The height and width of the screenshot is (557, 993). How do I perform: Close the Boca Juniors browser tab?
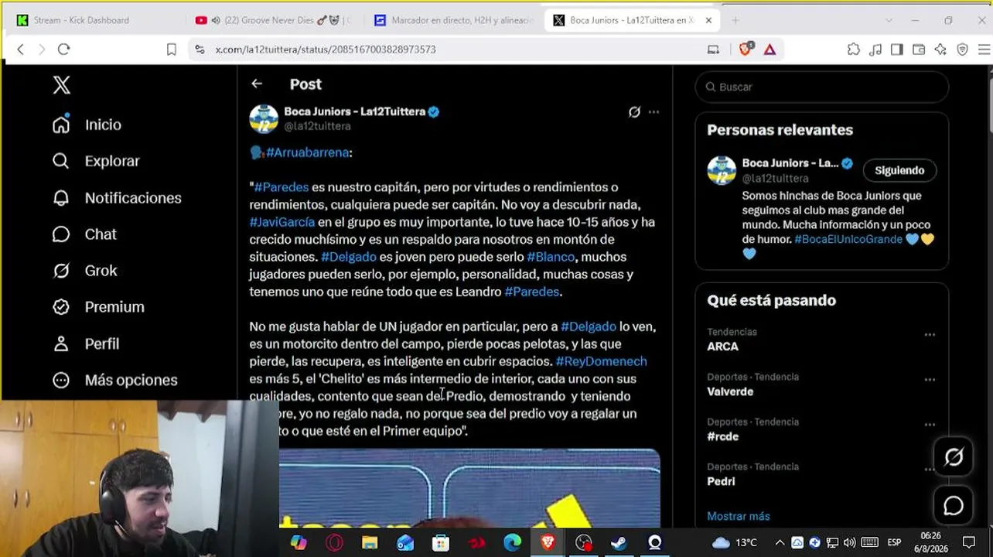tap(708, 20)
